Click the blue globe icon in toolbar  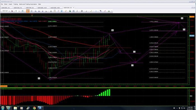click(62, 11)
